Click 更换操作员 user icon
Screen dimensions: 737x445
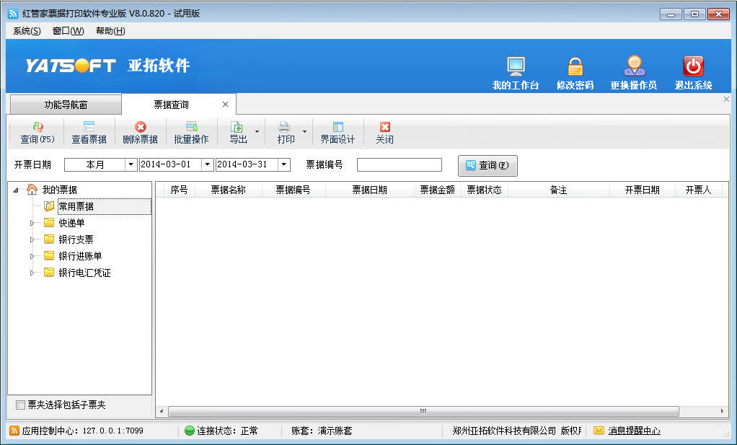pos(634,66)
